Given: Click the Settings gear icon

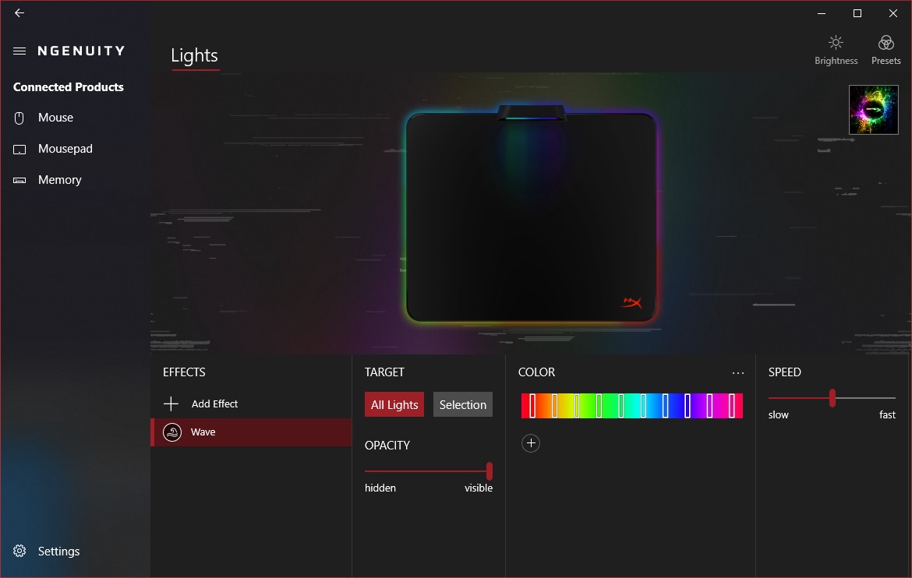Looking at the screenshot, I should [x=19, y=552].
